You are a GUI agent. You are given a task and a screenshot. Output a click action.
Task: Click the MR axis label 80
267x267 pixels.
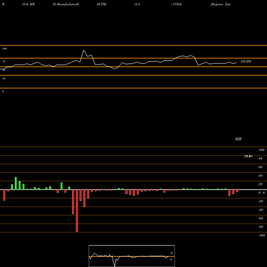click(260, 159)
